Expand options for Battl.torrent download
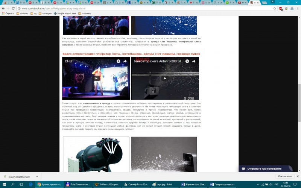 [x=37, y=177]
